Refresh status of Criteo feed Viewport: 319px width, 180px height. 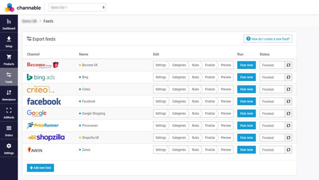click(x=288, y=89)
